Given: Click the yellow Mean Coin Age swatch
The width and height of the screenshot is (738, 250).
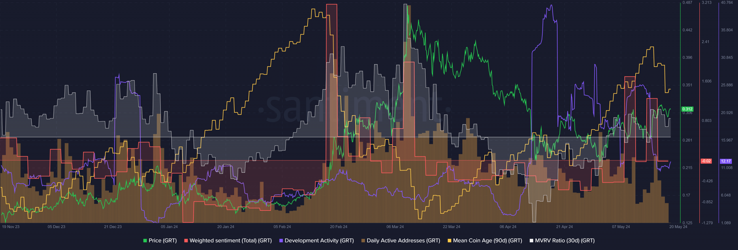Looking at the screenshot, I should click(x=449, y=240).
